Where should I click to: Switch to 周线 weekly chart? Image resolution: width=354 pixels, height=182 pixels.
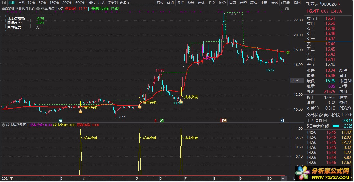[92, 3]
